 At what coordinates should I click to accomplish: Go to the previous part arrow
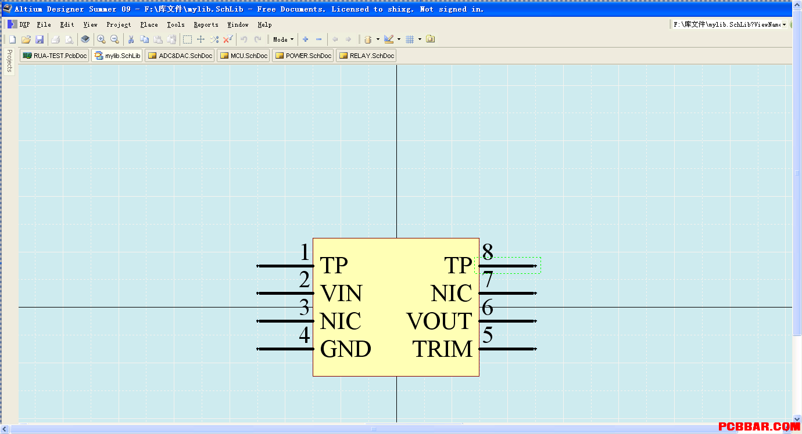pyautogui.click(x=335, y=39)
